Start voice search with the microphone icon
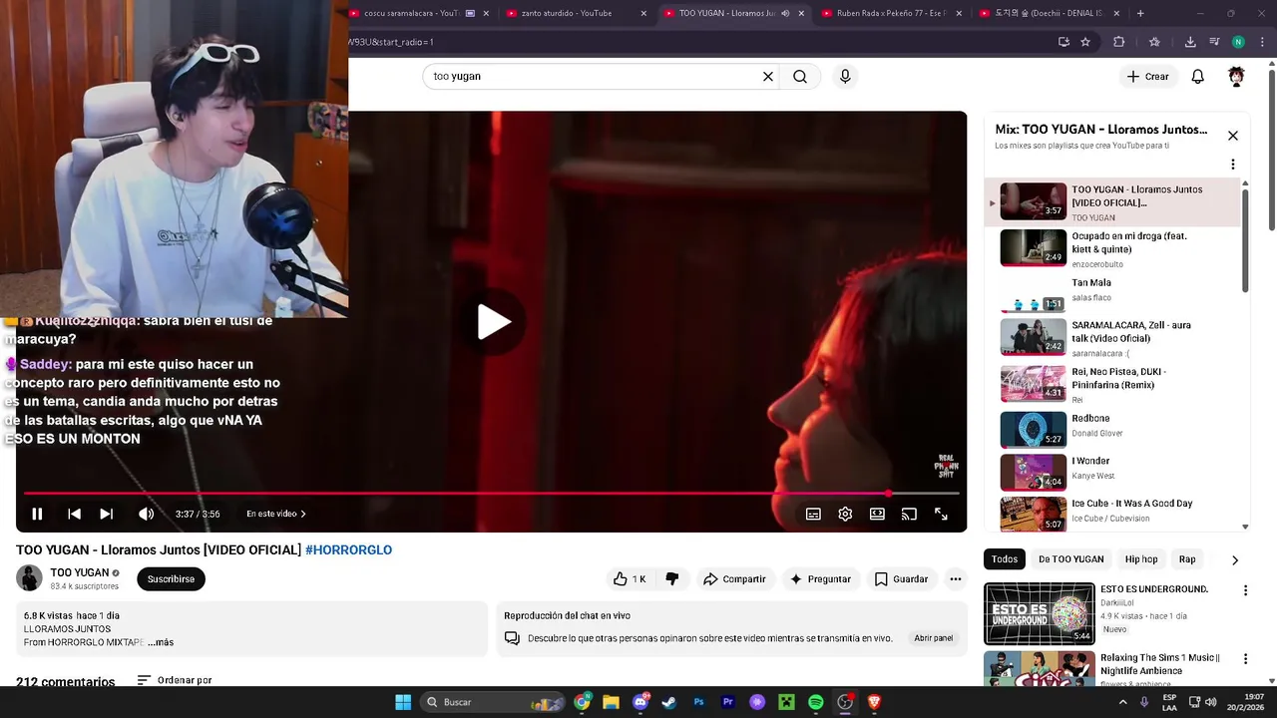The height and width of the screenshot is (718, 1277). (845, 77)
